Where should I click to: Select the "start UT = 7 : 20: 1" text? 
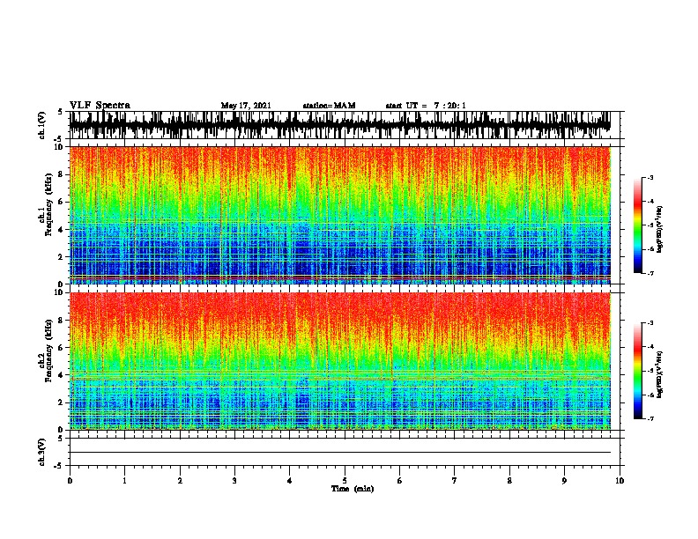(426, 106)
